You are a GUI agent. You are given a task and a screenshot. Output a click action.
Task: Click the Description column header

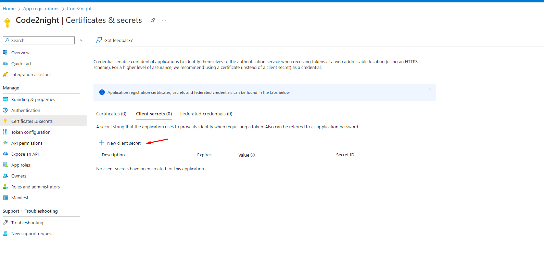click(x=113, y=155)
